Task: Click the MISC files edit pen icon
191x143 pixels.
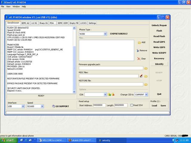Action: (141, 76)
